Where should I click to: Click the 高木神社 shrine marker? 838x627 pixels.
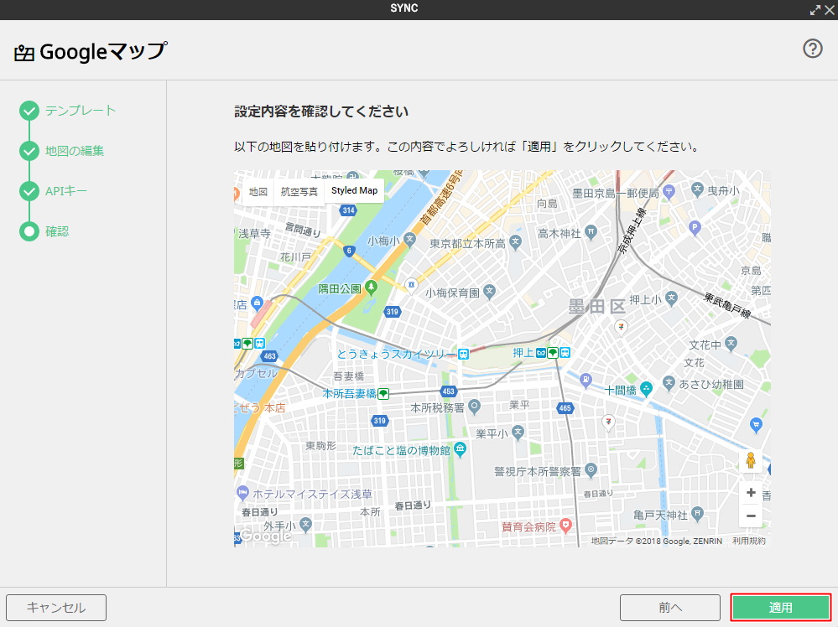coord(591,232)
